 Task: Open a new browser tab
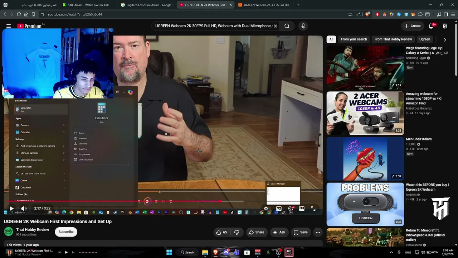[x=298, y=5]
